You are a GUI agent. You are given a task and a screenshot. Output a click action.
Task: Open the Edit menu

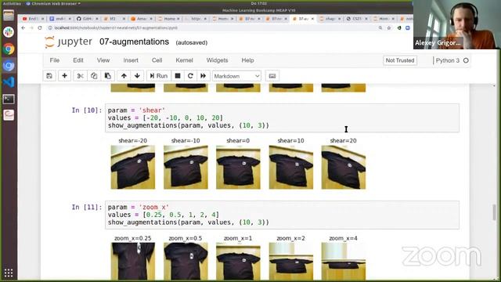78,60
